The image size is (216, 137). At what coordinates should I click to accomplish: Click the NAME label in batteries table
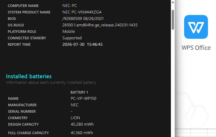[x=13, y=98]
